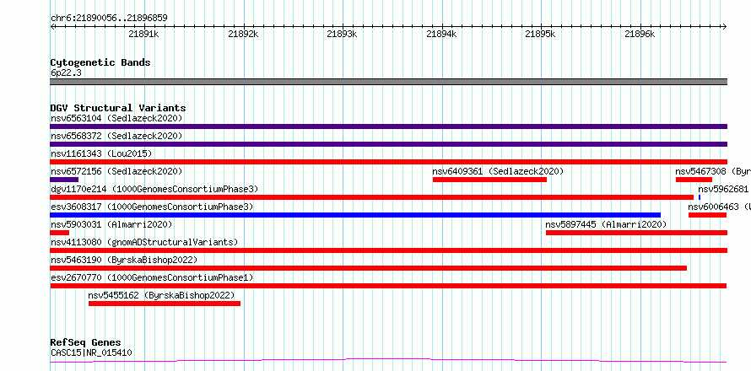This screenshot has width=751, height=371.
Task: Open the nsv5903031 (Almarri2020) label
Action: click(x=111, y=224)
